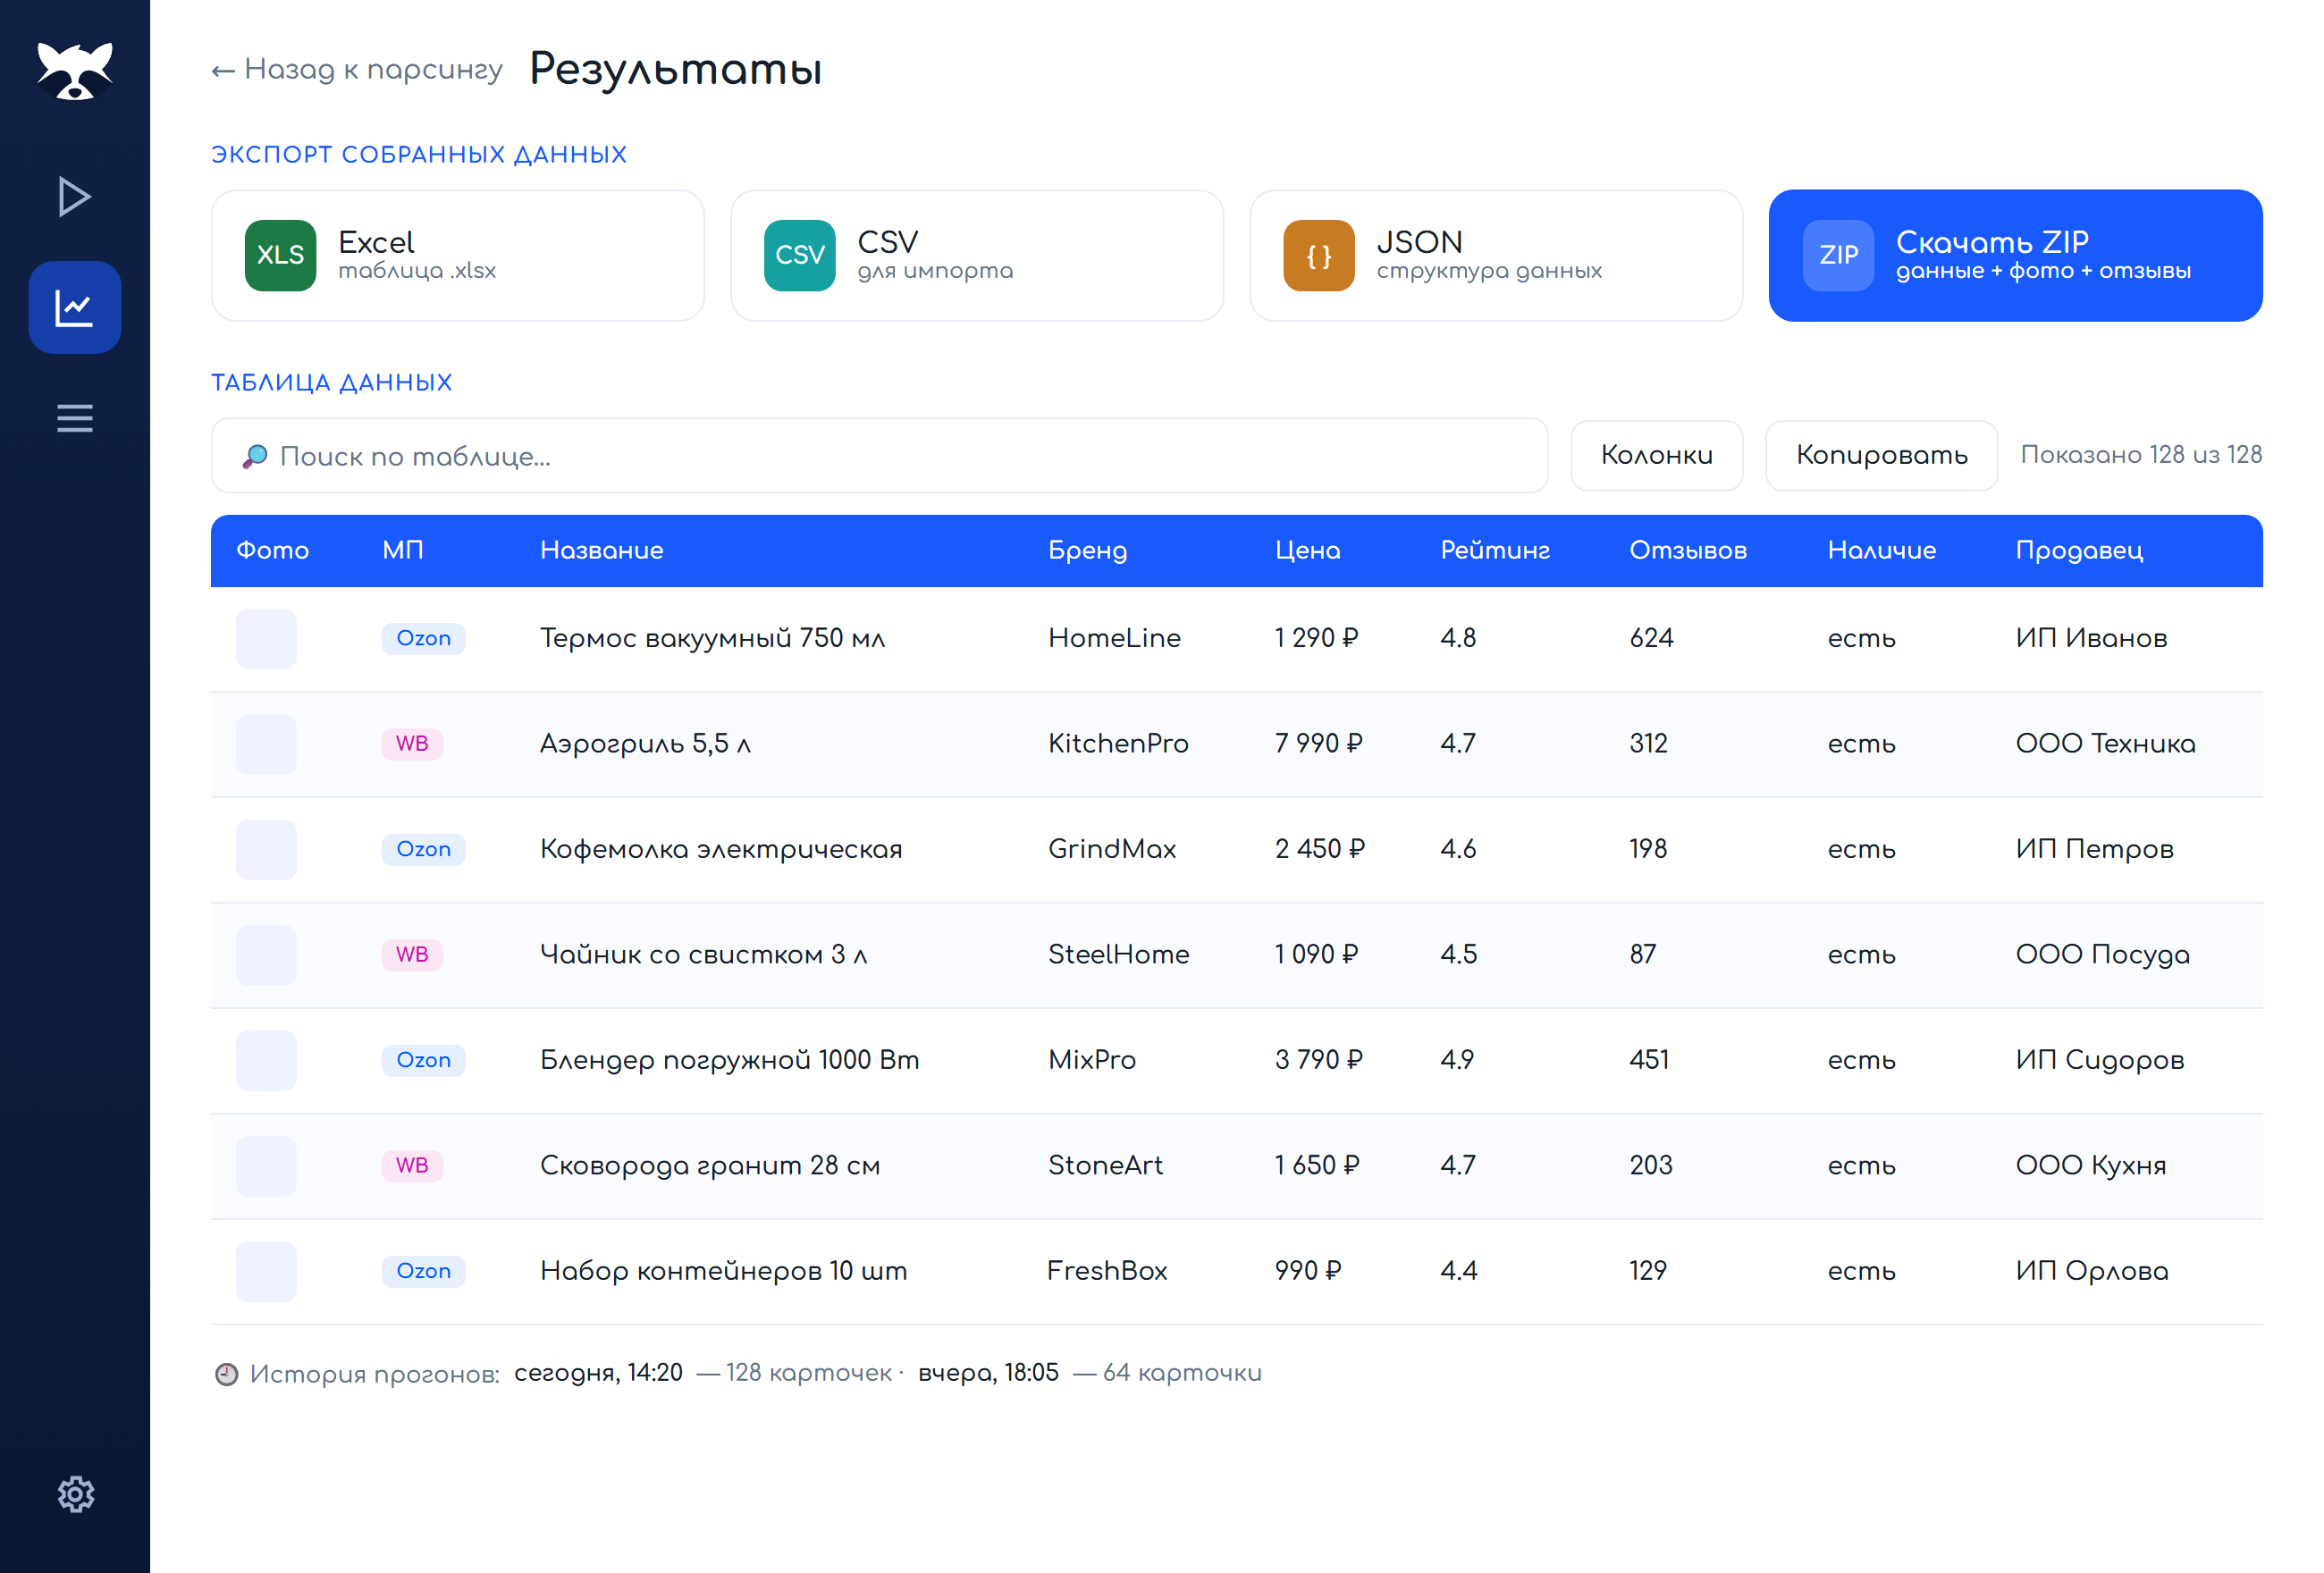Open the Колонки column selector

[1657, 455]
